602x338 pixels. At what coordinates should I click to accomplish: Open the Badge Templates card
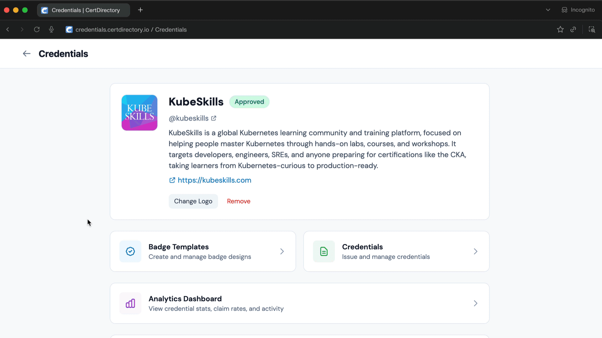[203, 251]
